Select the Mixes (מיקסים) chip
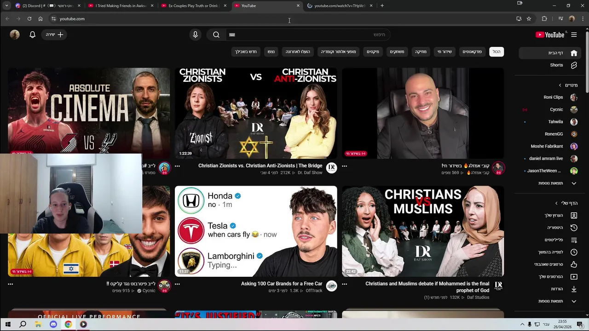589x331 pixels. 373,51
